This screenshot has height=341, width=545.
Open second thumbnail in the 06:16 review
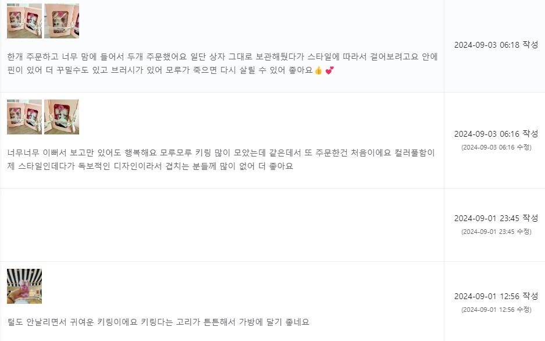coord(62,117)
